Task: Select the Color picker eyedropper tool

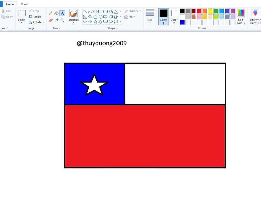Action: point(57,20)
